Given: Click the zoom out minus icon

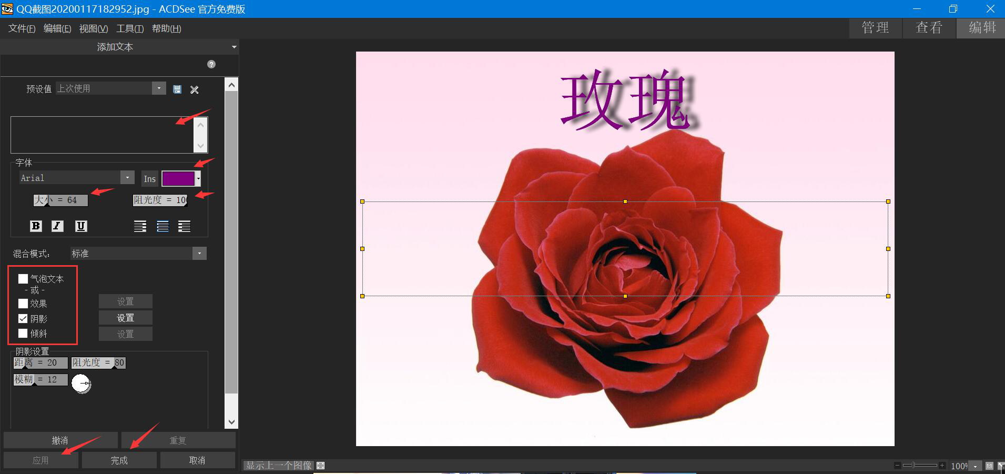Looking at the screenshot, I should pos(897,466).
